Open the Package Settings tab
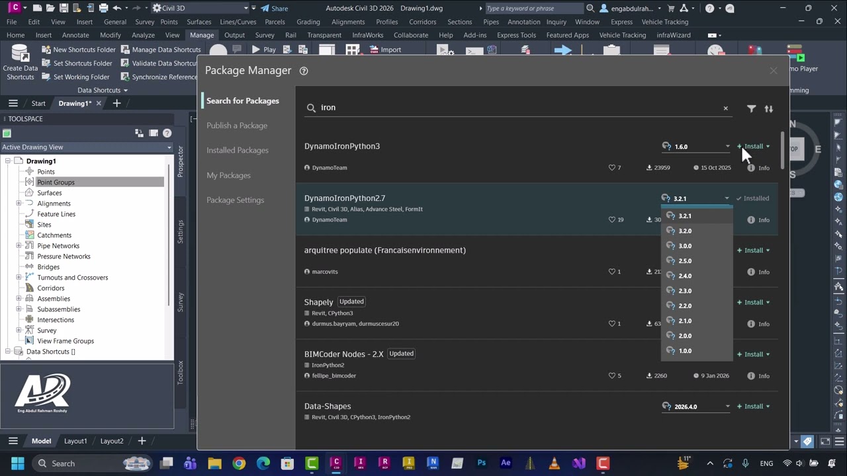The image size is (847, 476). (235, 200)
